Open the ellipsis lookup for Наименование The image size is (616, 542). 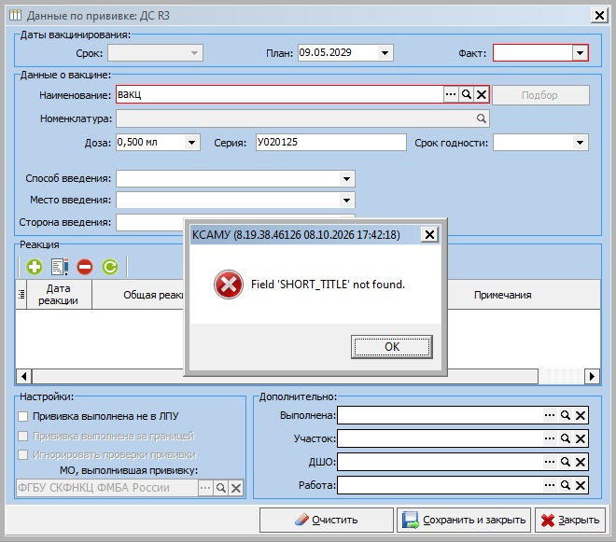tap(451, 94)
